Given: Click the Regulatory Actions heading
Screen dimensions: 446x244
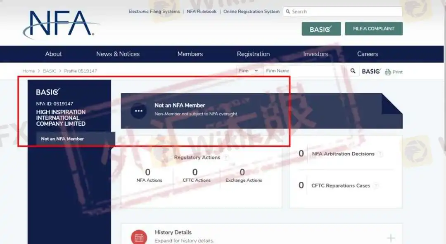Looking at the screenshot, I should [x=197, y=157].
